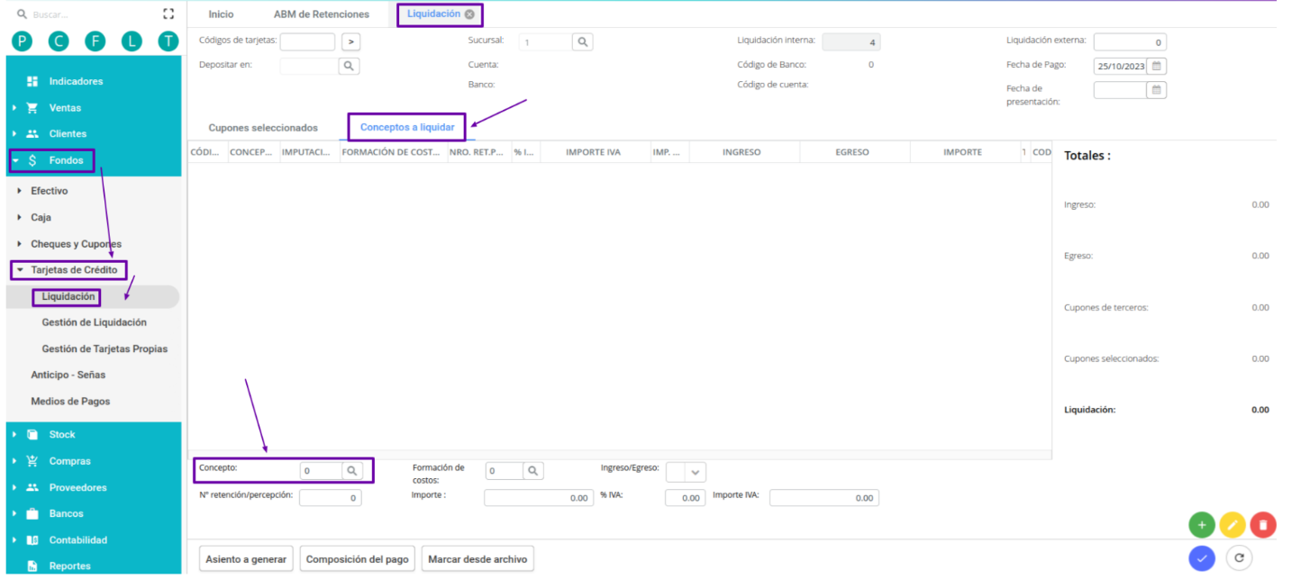Click the red delete trash button
The image size is (1301, 579).
1263,525
